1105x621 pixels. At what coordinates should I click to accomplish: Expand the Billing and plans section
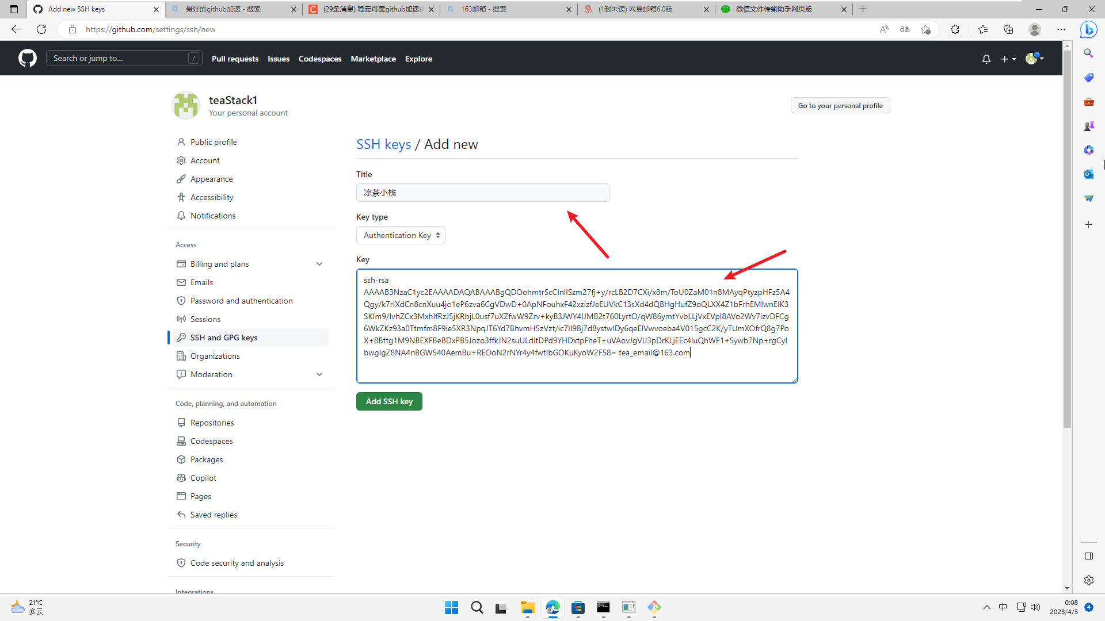click(319, 264)
